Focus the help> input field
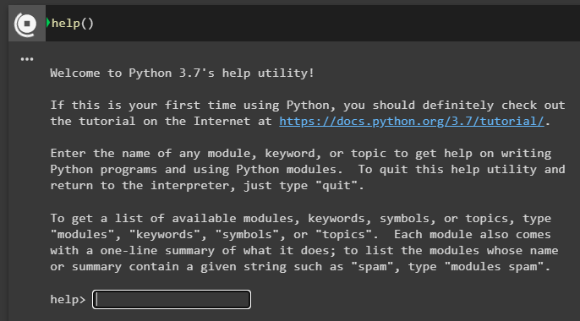This screenshot has height=321, width=580. tap(172, 299)
